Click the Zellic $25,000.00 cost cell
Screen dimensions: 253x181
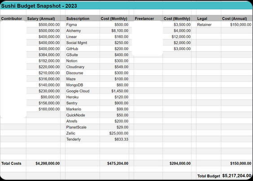tap(114, 133)
